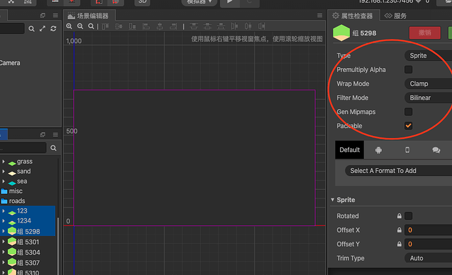Viewport: 452px width, 275px height.
Task: Open Filter Mode dropdown showing Bilinear
Action: (x=428, y=98)
